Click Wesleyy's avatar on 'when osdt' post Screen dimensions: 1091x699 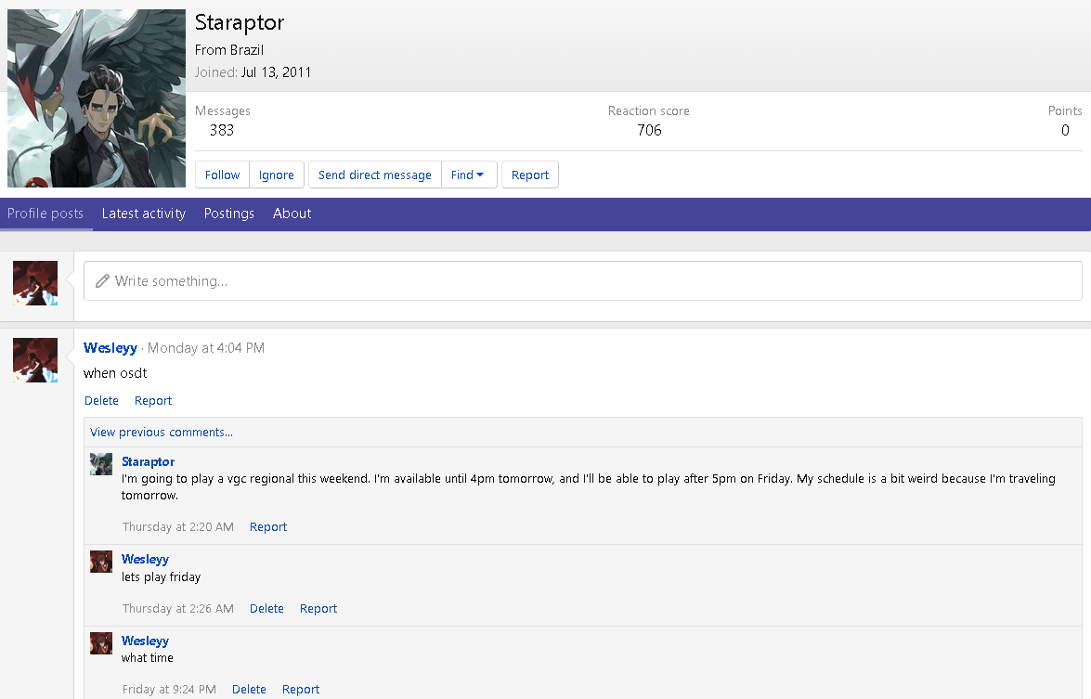click(35, 360)
